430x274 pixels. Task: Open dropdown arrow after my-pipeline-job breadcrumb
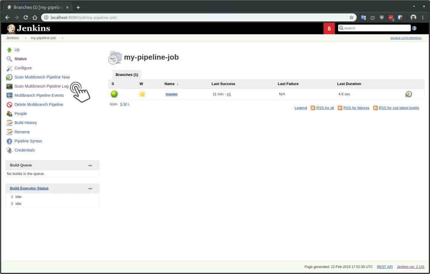coord(63,38)
